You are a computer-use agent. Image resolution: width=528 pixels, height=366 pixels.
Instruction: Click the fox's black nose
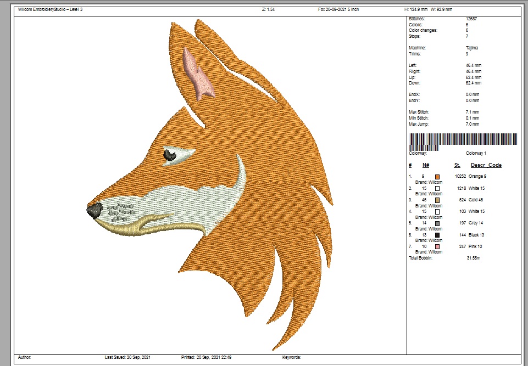(95, 209)
